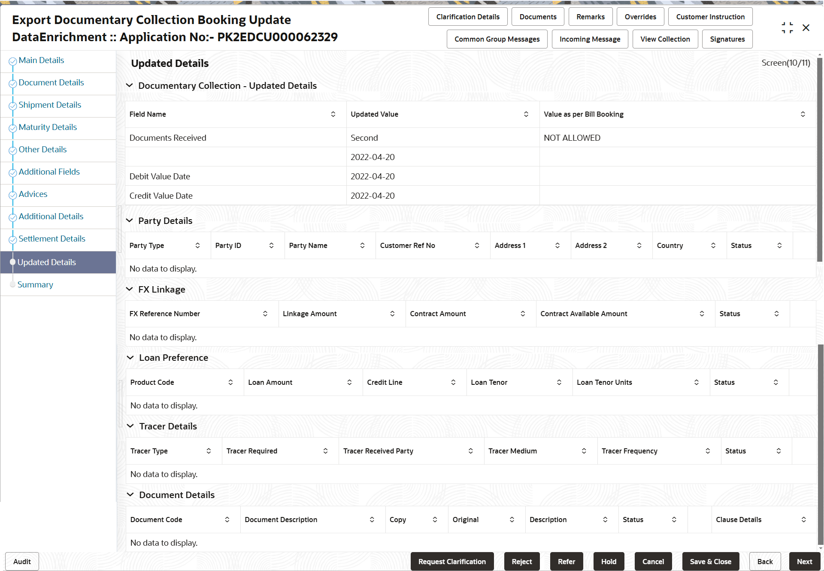
Task: Sort the Linkage Amount column
Action: click(392, 314)
